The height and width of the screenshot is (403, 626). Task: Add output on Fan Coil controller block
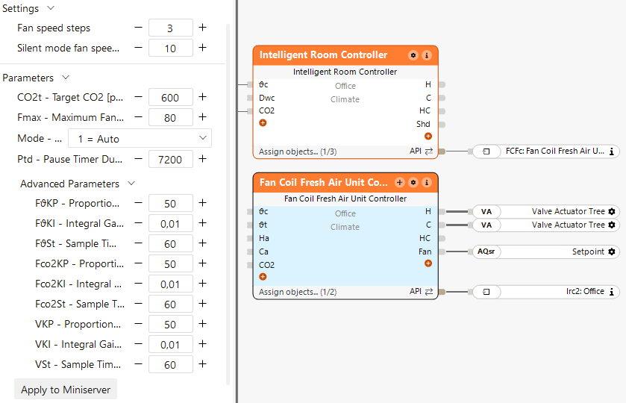428,263
